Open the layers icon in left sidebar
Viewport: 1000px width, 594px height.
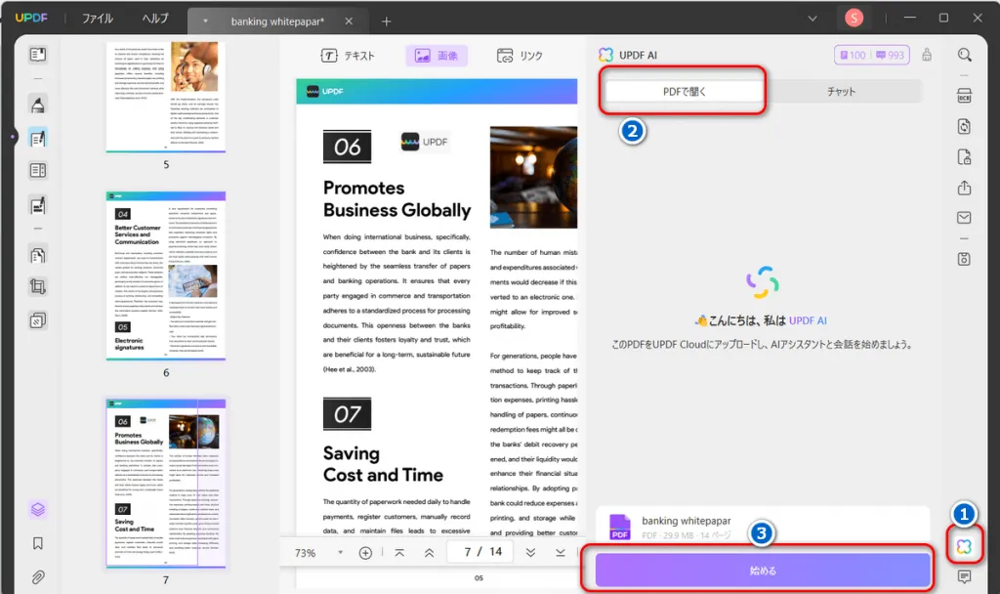tap(38, 509)
